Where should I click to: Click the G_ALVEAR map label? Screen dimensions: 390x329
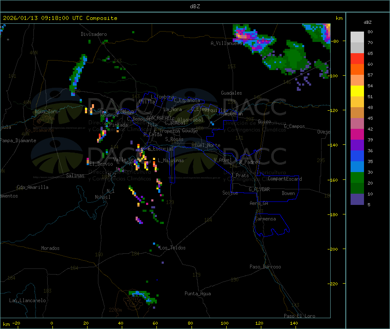(259, 189)
